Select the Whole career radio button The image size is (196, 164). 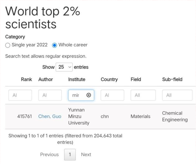[x=55, y=45]
